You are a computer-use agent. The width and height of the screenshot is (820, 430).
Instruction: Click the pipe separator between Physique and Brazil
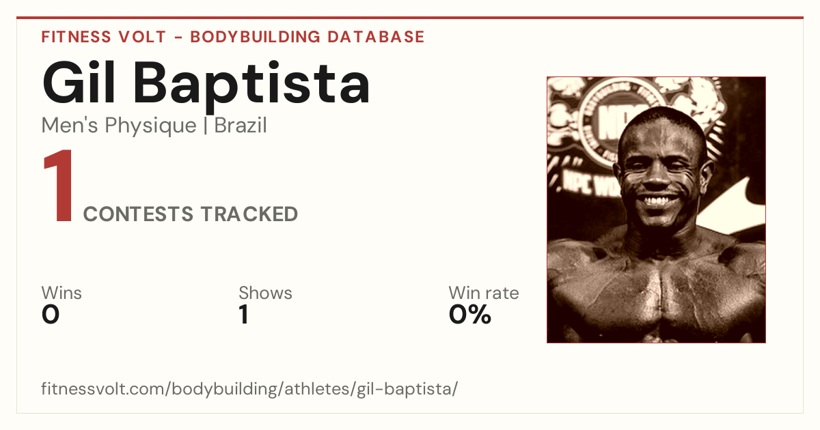[x=206, y=126]
